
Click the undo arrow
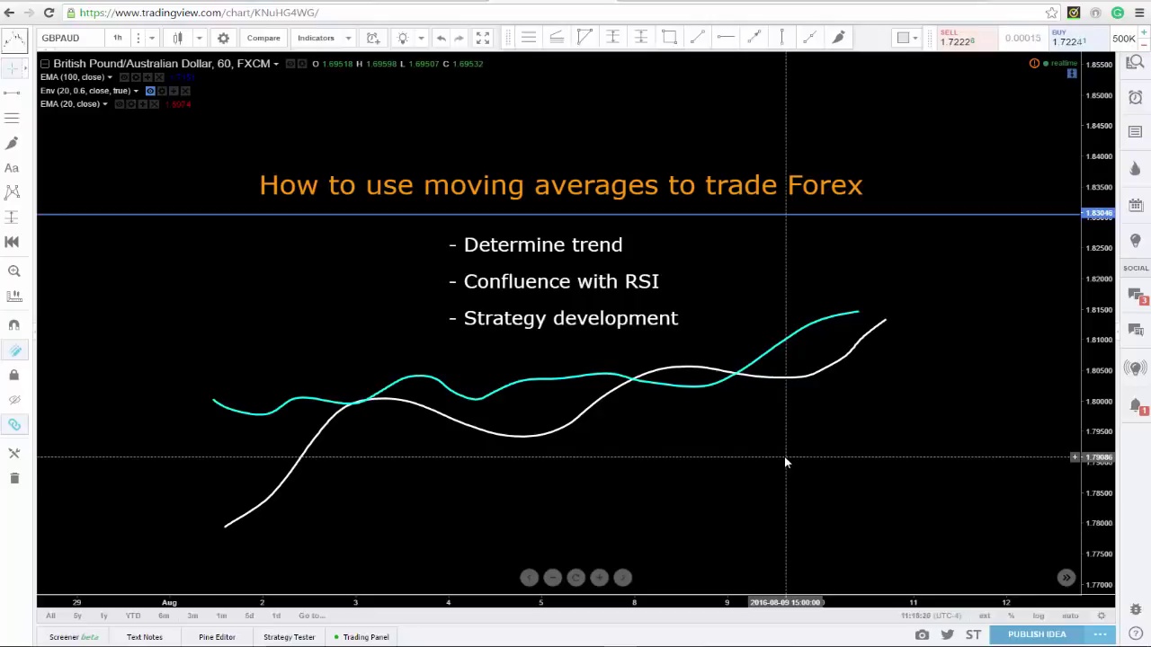441,38
